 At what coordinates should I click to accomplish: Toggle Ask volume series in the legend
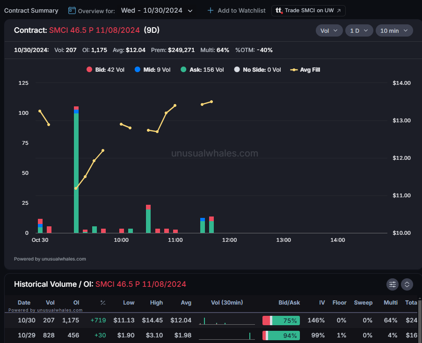tap(202, 69)
